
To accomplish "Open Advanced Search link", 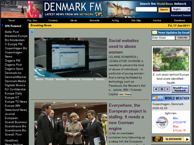I will coord(181,15).
